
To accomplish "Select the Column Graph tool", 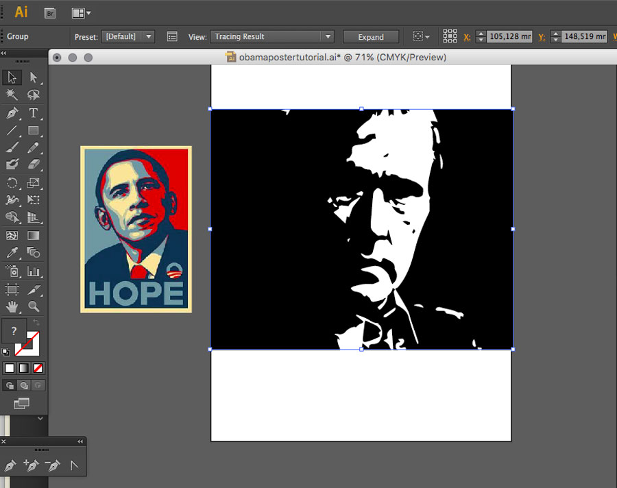I will [34, 271].
